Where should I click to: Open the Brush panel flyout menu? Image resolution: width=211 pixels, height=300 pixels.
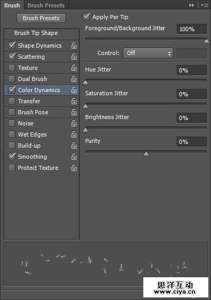click(205, 5)
